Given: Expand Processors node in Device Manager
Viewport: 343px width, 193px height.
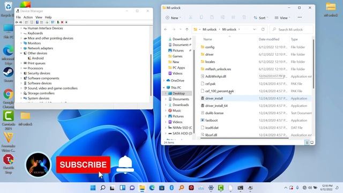Looking at the screenshot, I should coord(21,68).
